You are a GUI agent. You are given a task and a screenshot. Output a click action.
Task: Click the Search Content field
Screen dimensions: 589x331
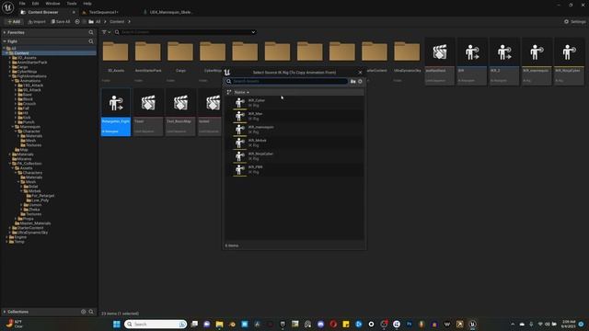coord(185,32)
